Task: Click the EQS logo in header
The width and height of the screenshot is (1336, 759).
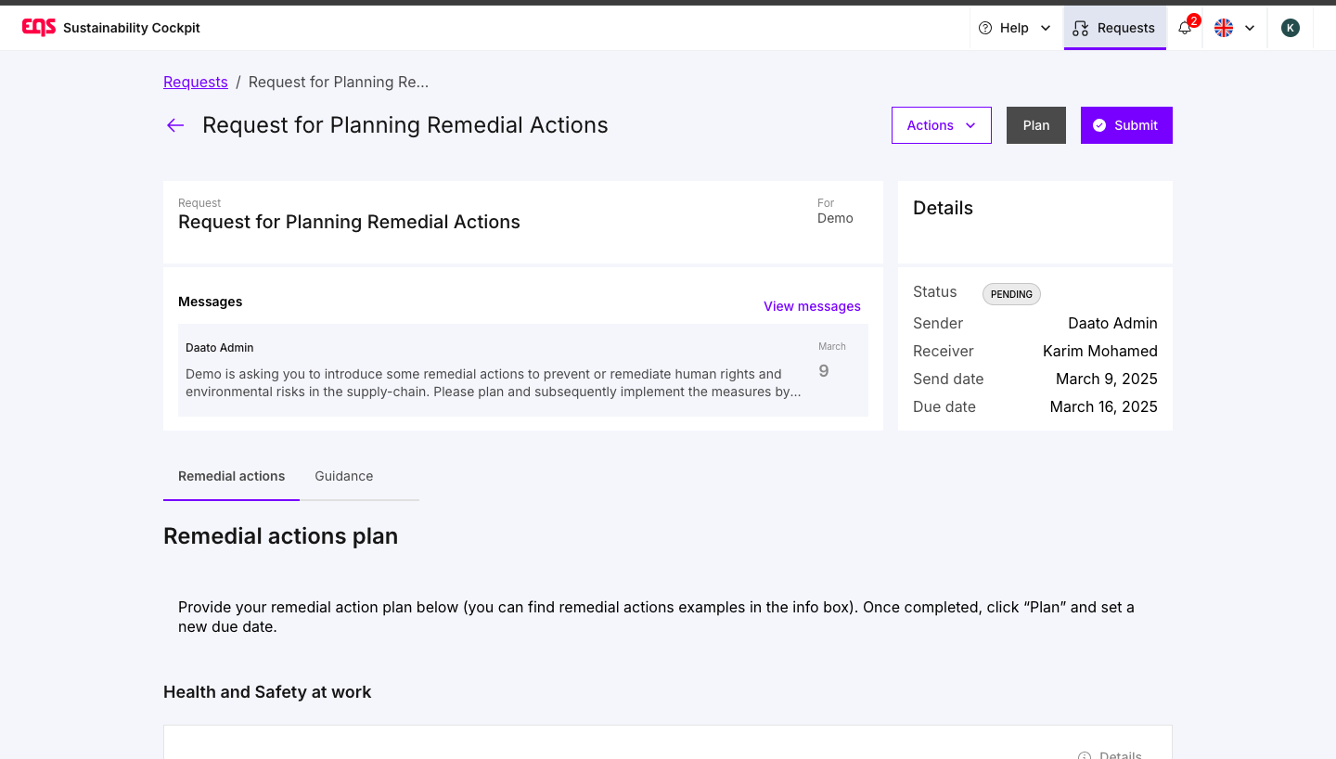Action: click(39, 28)
